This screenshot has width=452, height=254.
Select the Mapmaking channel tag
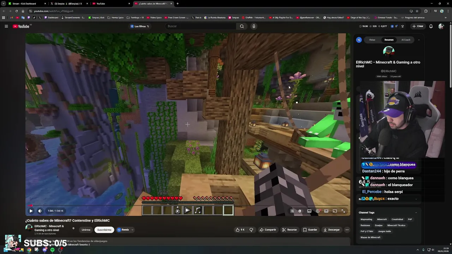[x=366, y=219]
